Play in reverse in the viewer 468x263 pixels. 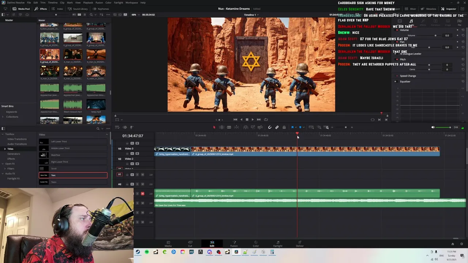tap(241, 119)
